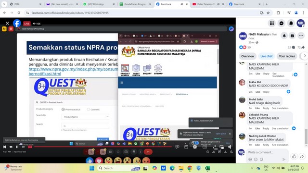Click the thumbs-up button beside comment box
This screenshot has width=308, height=173.
pyautogui.click(x=294, y=156)
